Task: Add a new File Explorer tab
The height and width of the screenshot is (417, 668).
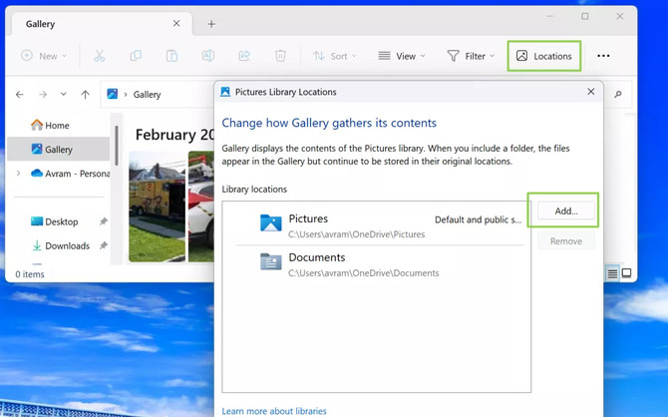Action: click(211, 24)
